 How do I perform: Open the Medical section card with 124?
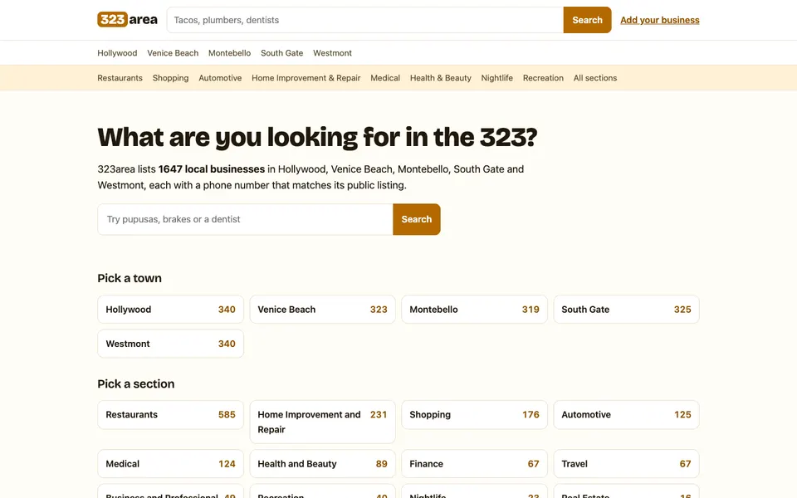[x=171, y=463]
